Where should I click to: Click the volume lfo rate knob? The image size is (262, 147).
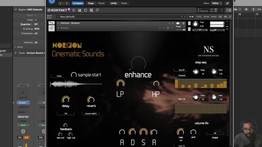(x=180, y=132)
